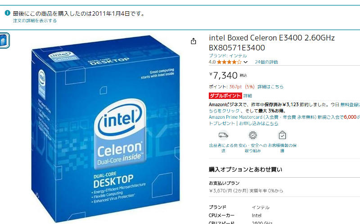
Task: Select the small product thumbnail image
Action: click(x=4, y=40)
